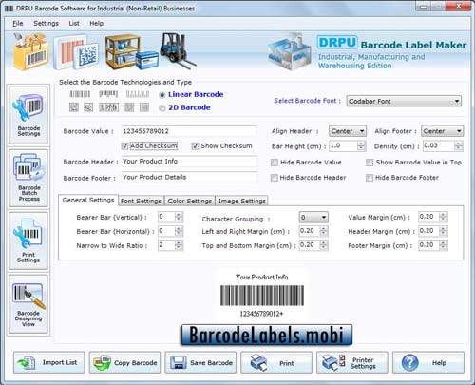This screenshot has width=475, height=385.
Task: Increase Bar Height stepper value
Action: click(x=361, y=144)
